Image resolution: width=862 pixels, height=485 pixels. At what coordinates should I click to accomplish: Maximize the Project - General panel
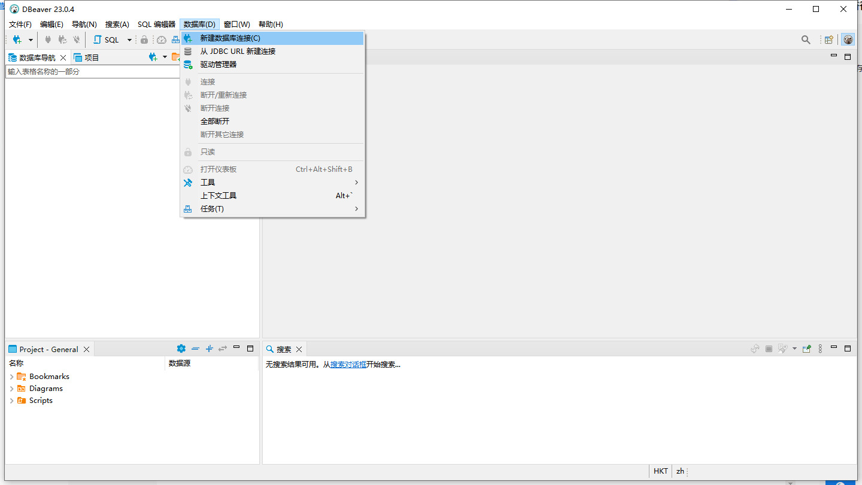pyautogui.click(x=250, y=348)
